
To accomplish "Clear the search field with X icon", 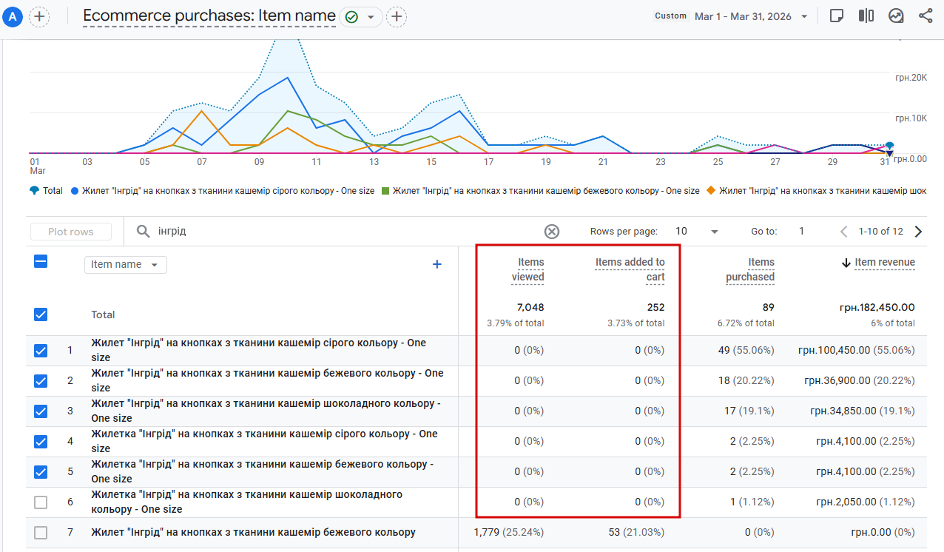I will click(x=552, y=232).
